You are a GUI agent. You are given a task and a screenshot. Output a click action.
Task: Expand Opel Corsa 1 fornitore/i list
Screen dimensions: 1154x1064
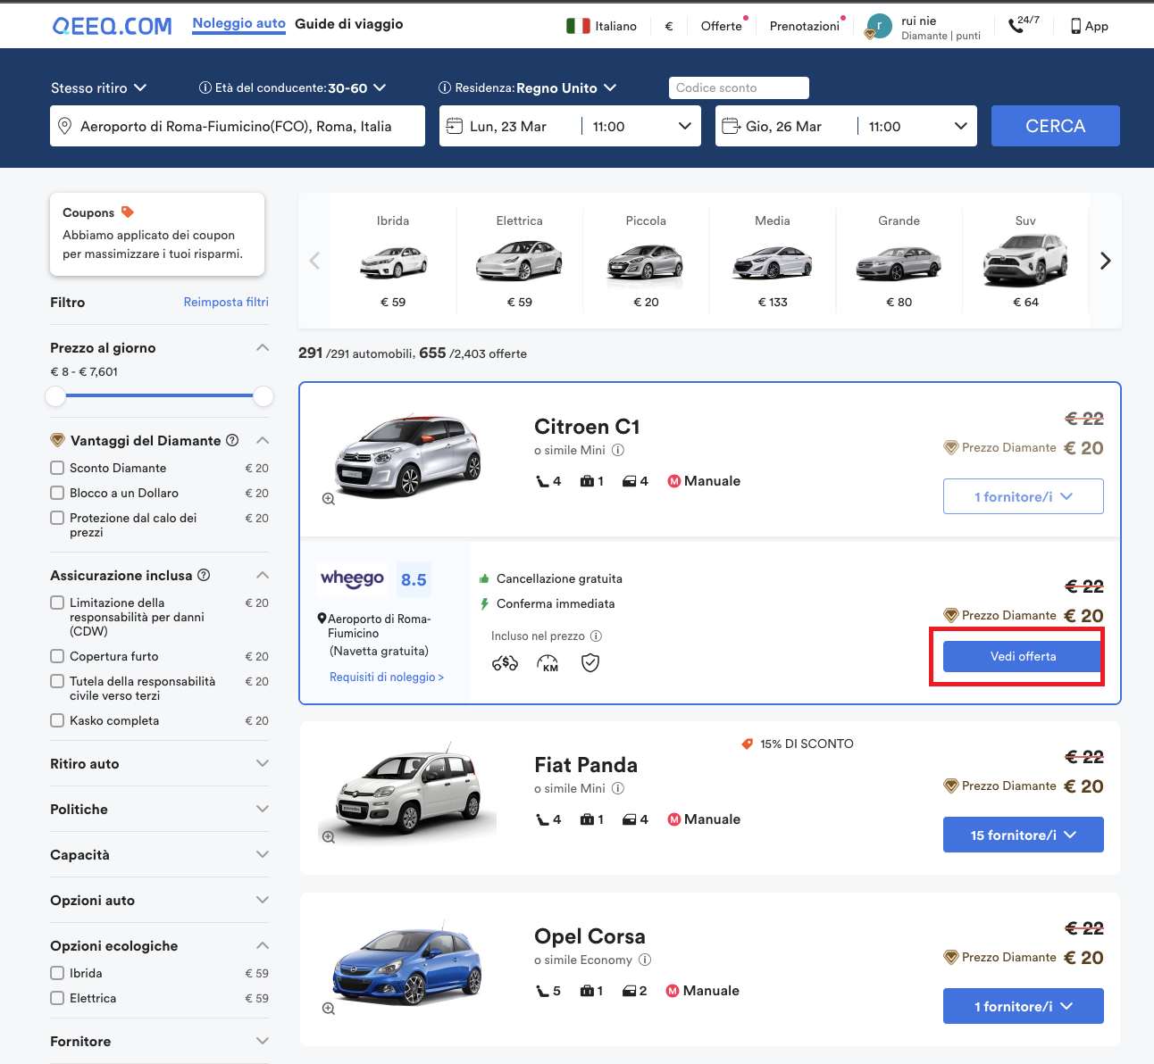[1024, 1006]
